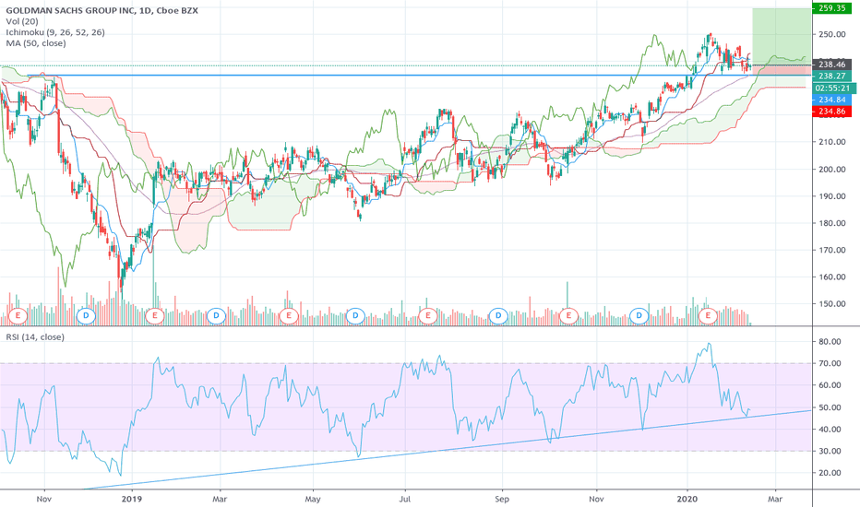This screenshot has height=507, width=860.
Task: Click the July 2019 earnings E marker
Action: 427,315
